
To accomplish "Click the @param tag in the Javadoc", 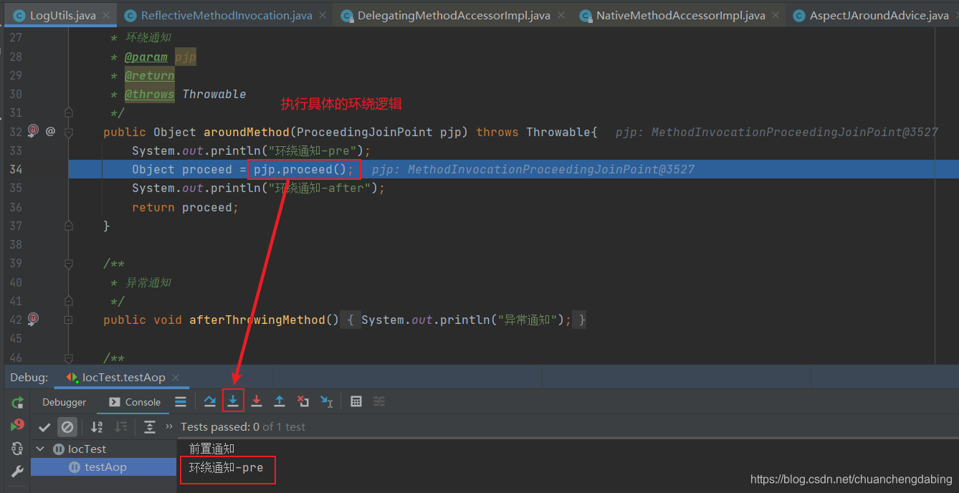I will (146, 57).
